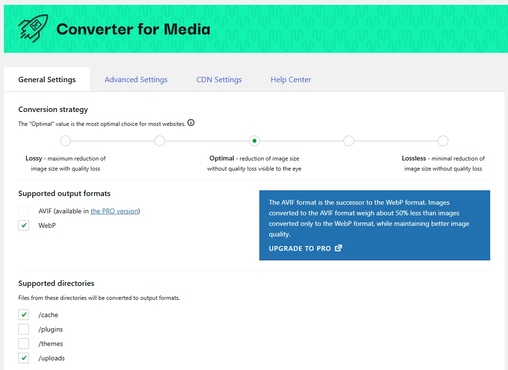Select the General Settings tab
Screen dimensions: 508x370
(x=46, y=79)
